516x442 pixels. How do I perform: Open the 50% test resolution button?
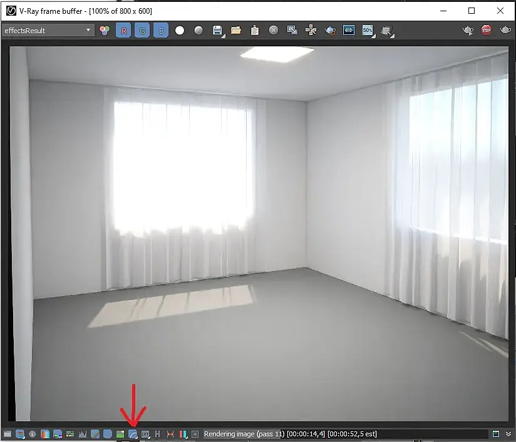(368, 31)
